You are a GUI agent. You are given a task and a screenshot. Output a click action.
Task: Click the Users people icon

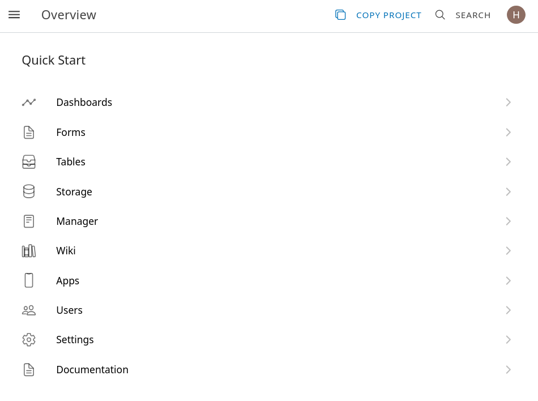[x=29, y=310]
